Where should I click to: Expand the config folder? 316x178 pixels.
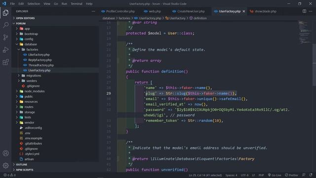(29, 39)
